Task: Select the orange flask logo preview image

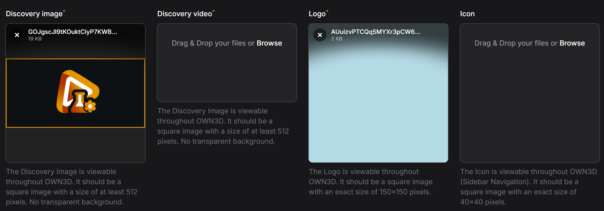Action: [75, 93]
